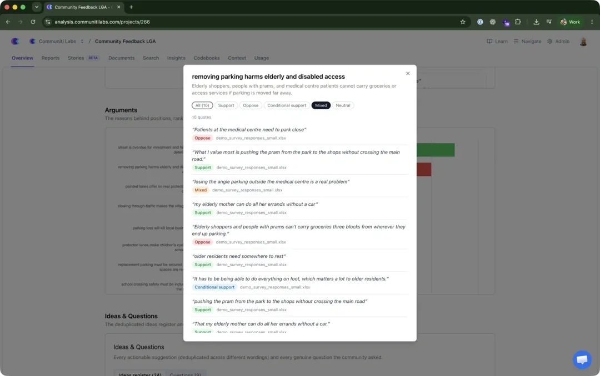Click the Conditional support badge
This screenshot has height=376, width=600.
coord(214,287)
